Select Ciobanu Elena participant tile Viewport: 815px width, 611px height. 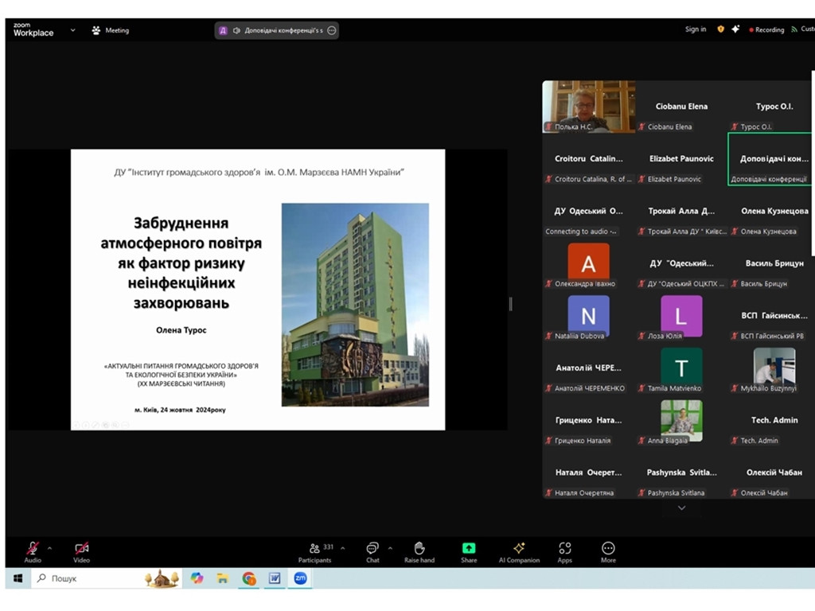tap(681, 107)
